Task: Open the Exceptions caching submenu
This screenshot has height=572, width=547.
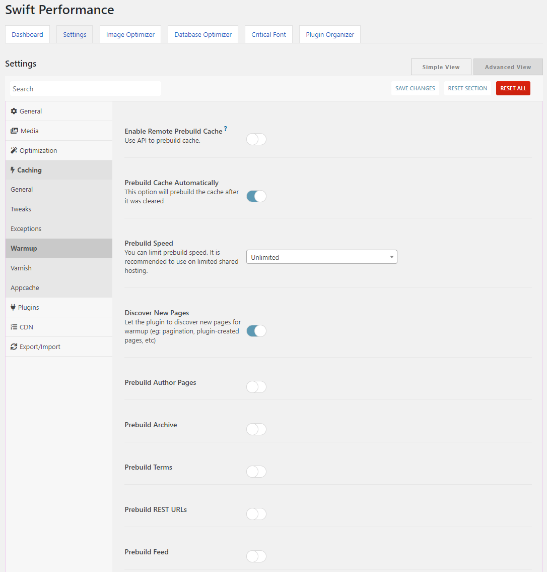Action: pos(59,228)
